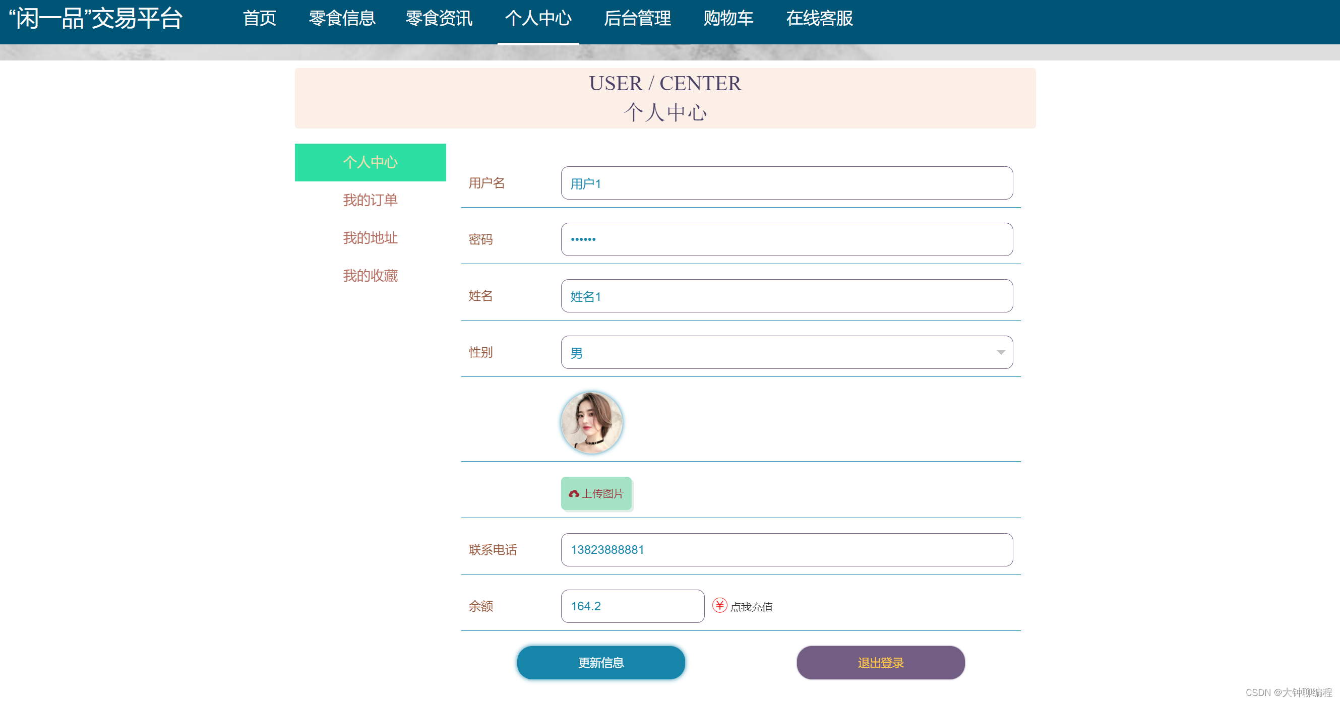Viewport: 1340px width, 702px height.
Task: Click the user avatar thumbnail photo
Action: pos(591,422)
